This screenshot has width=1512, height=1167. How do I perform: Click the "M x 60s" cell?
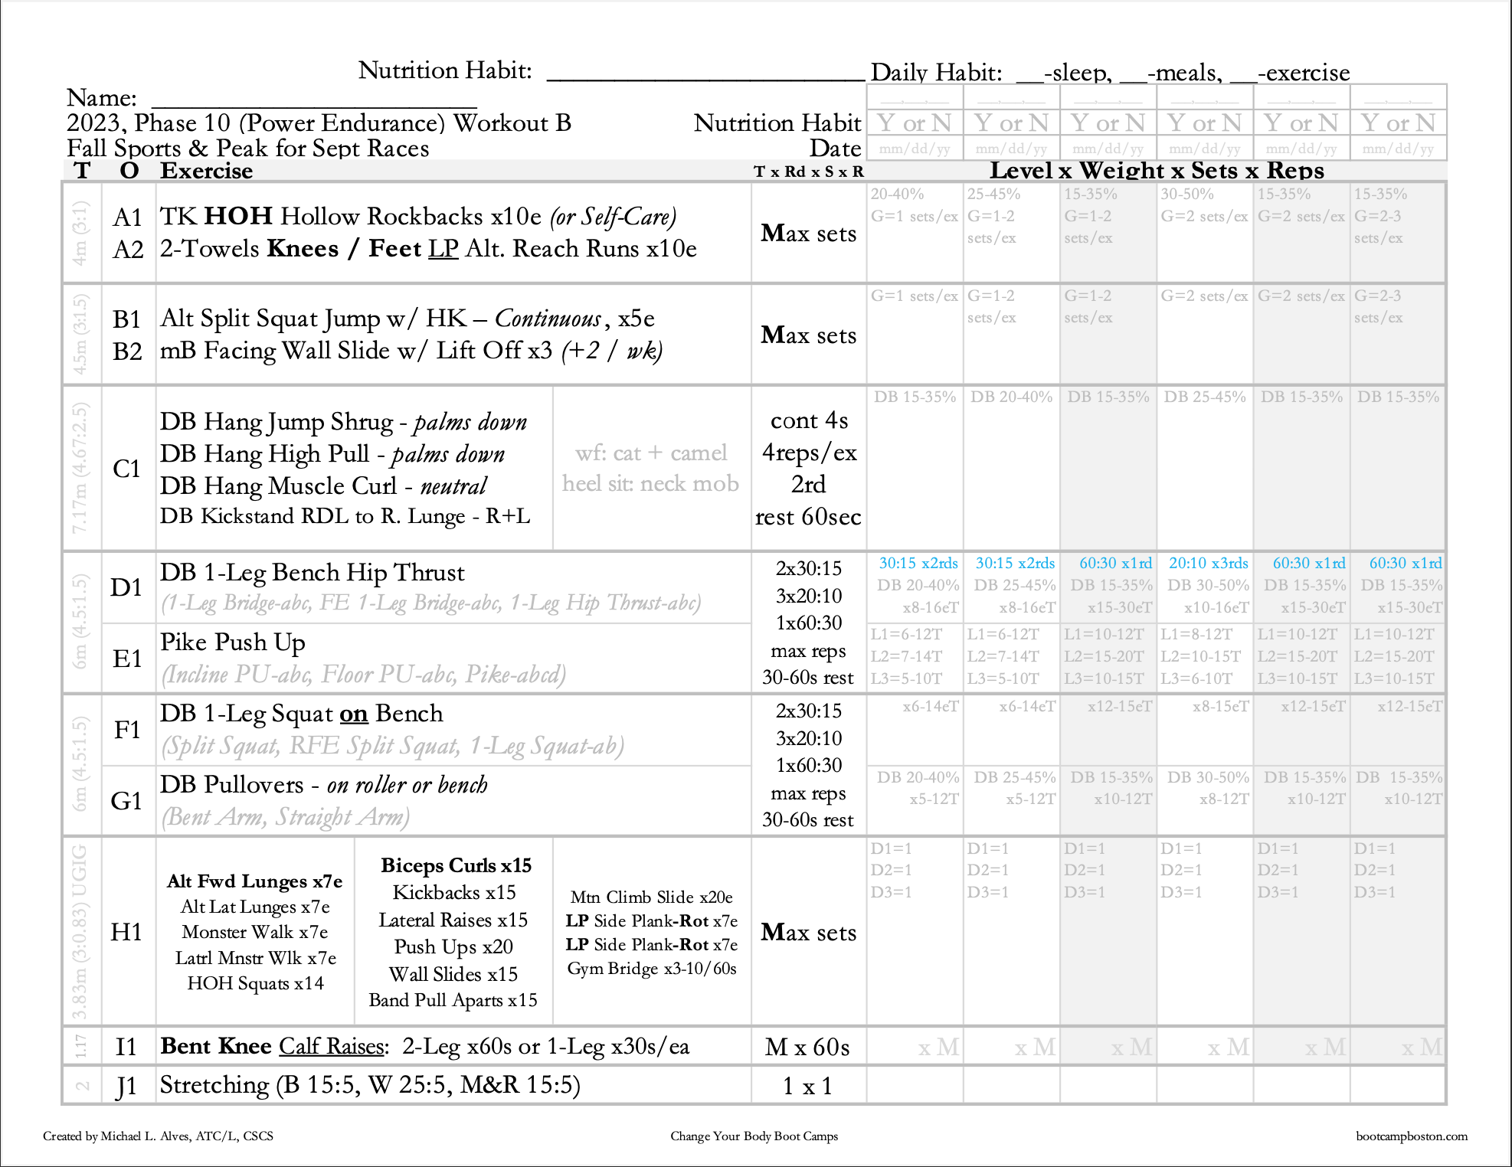pos(808,1047)
